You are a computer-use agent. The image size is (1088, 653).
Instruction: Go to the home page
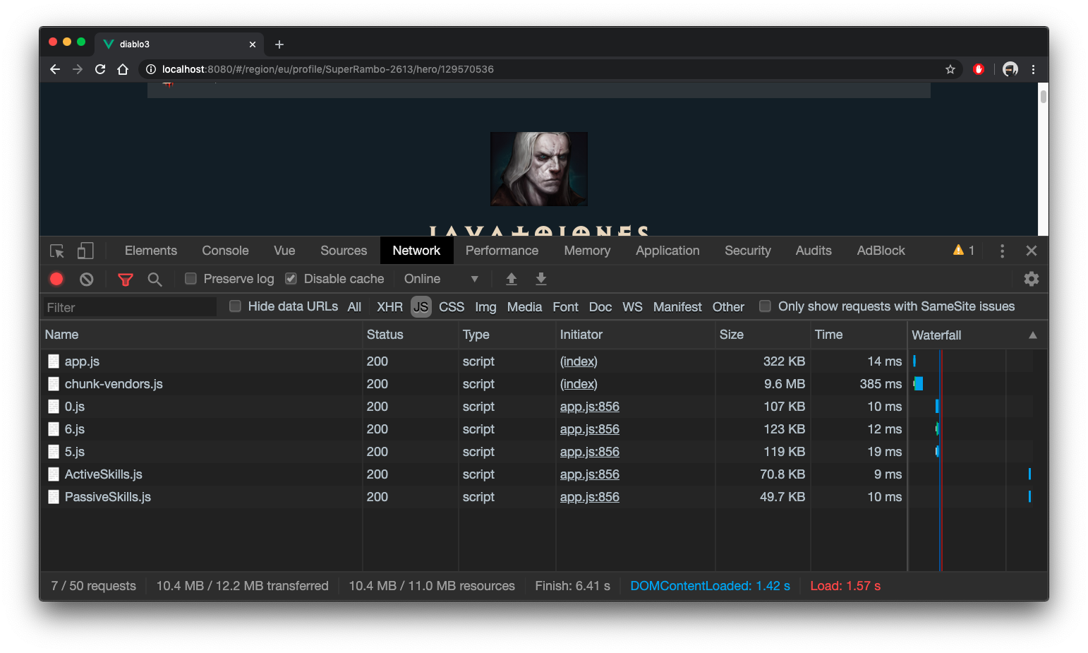123,69
